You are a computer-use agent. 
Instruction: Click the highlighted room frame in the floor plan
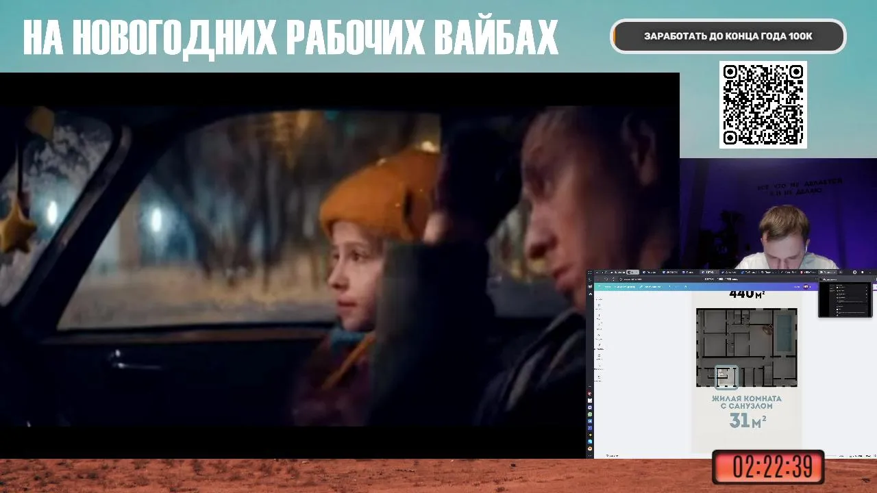726,377
